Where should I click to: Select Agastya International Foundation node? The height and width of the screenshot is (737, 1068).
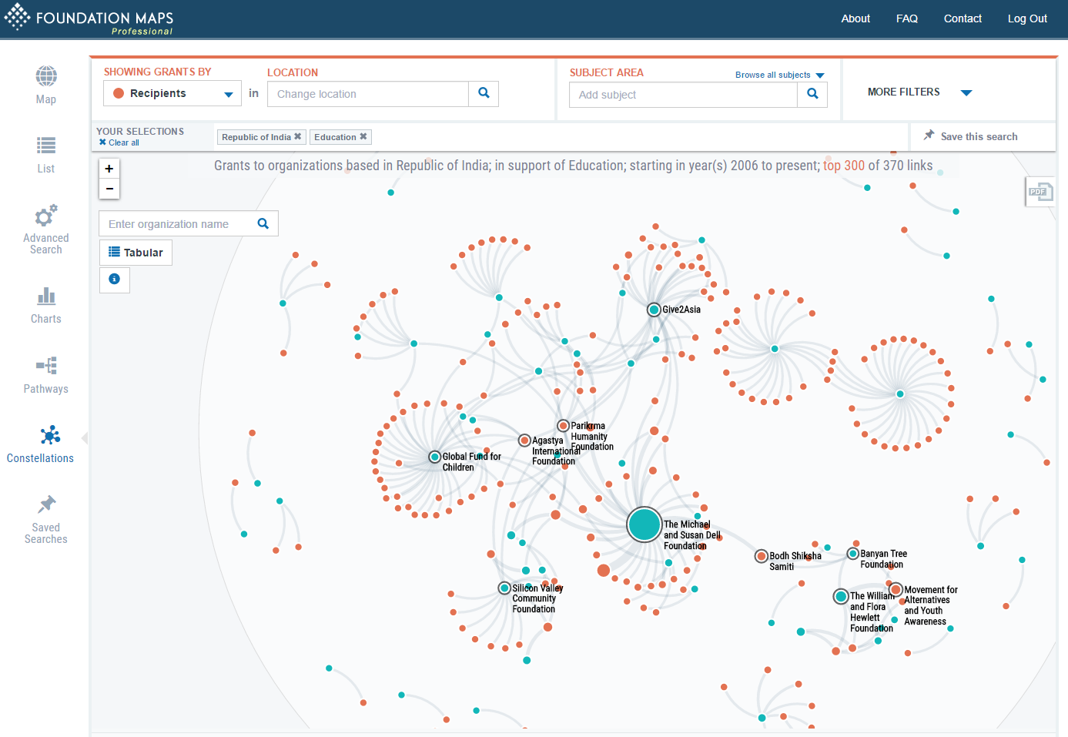(524, 441)
